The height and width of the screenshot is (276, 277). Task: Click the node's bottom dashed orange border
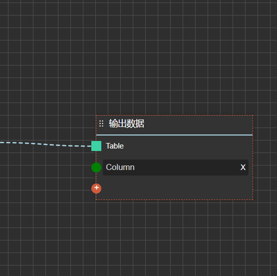pos(174,199)
